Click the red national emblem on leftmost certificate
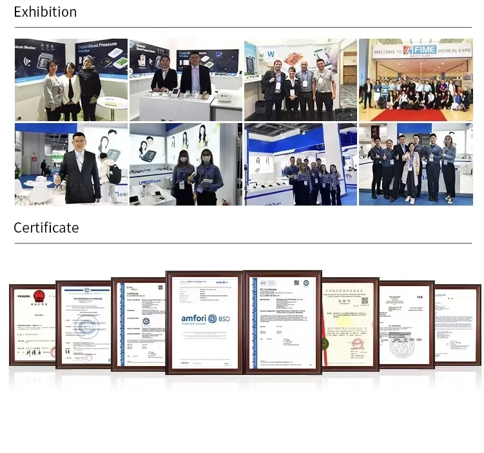This screenshot has width=484, height=453. pos(39,296)
